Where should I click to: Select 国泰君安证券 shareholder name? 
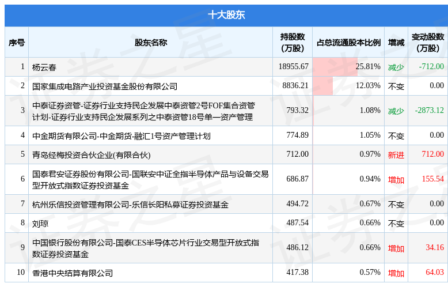(150, 180)
